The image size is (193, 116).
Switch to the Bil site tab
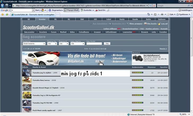point(29,19)
